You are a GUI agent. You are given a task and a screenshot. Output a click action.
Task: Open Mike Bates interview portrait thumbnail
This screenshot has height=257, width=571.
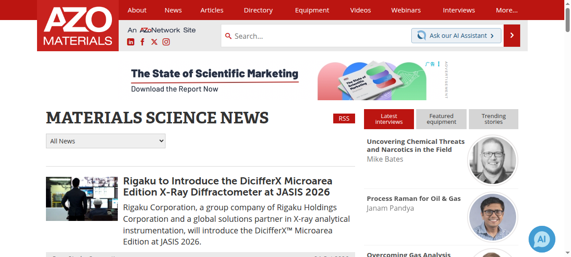492,160
